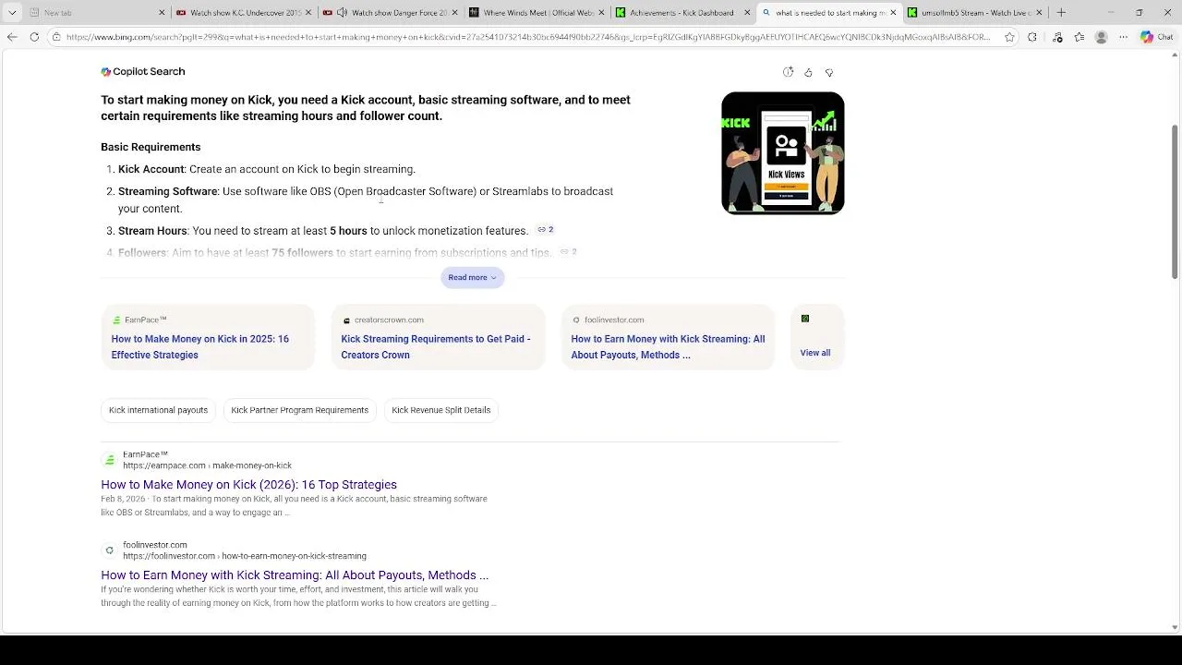The image size is (1182, 665).
Task: Close the K.C. Undercover tab
Action: click(308, 13)
